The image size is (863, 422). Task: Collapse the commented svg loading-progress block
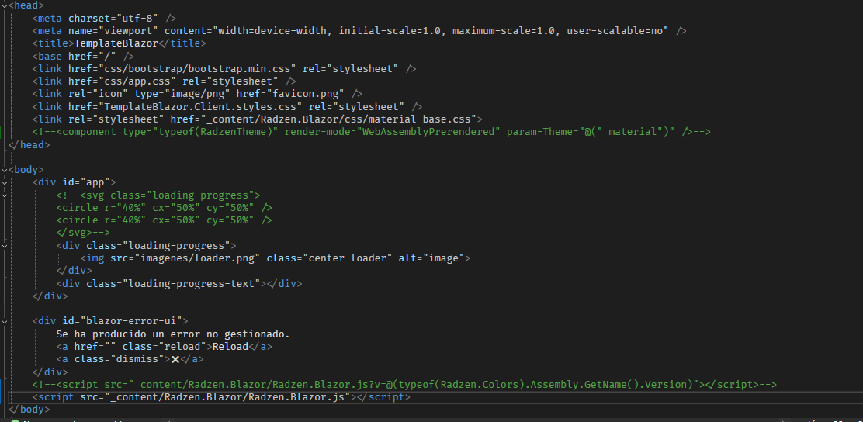(5, 195)
